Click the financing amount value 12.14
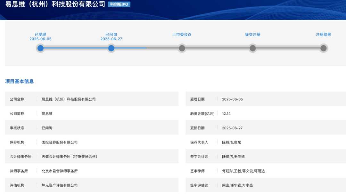Image resolution: width=346 pixels, height=194 pixels. click(226, 113)
